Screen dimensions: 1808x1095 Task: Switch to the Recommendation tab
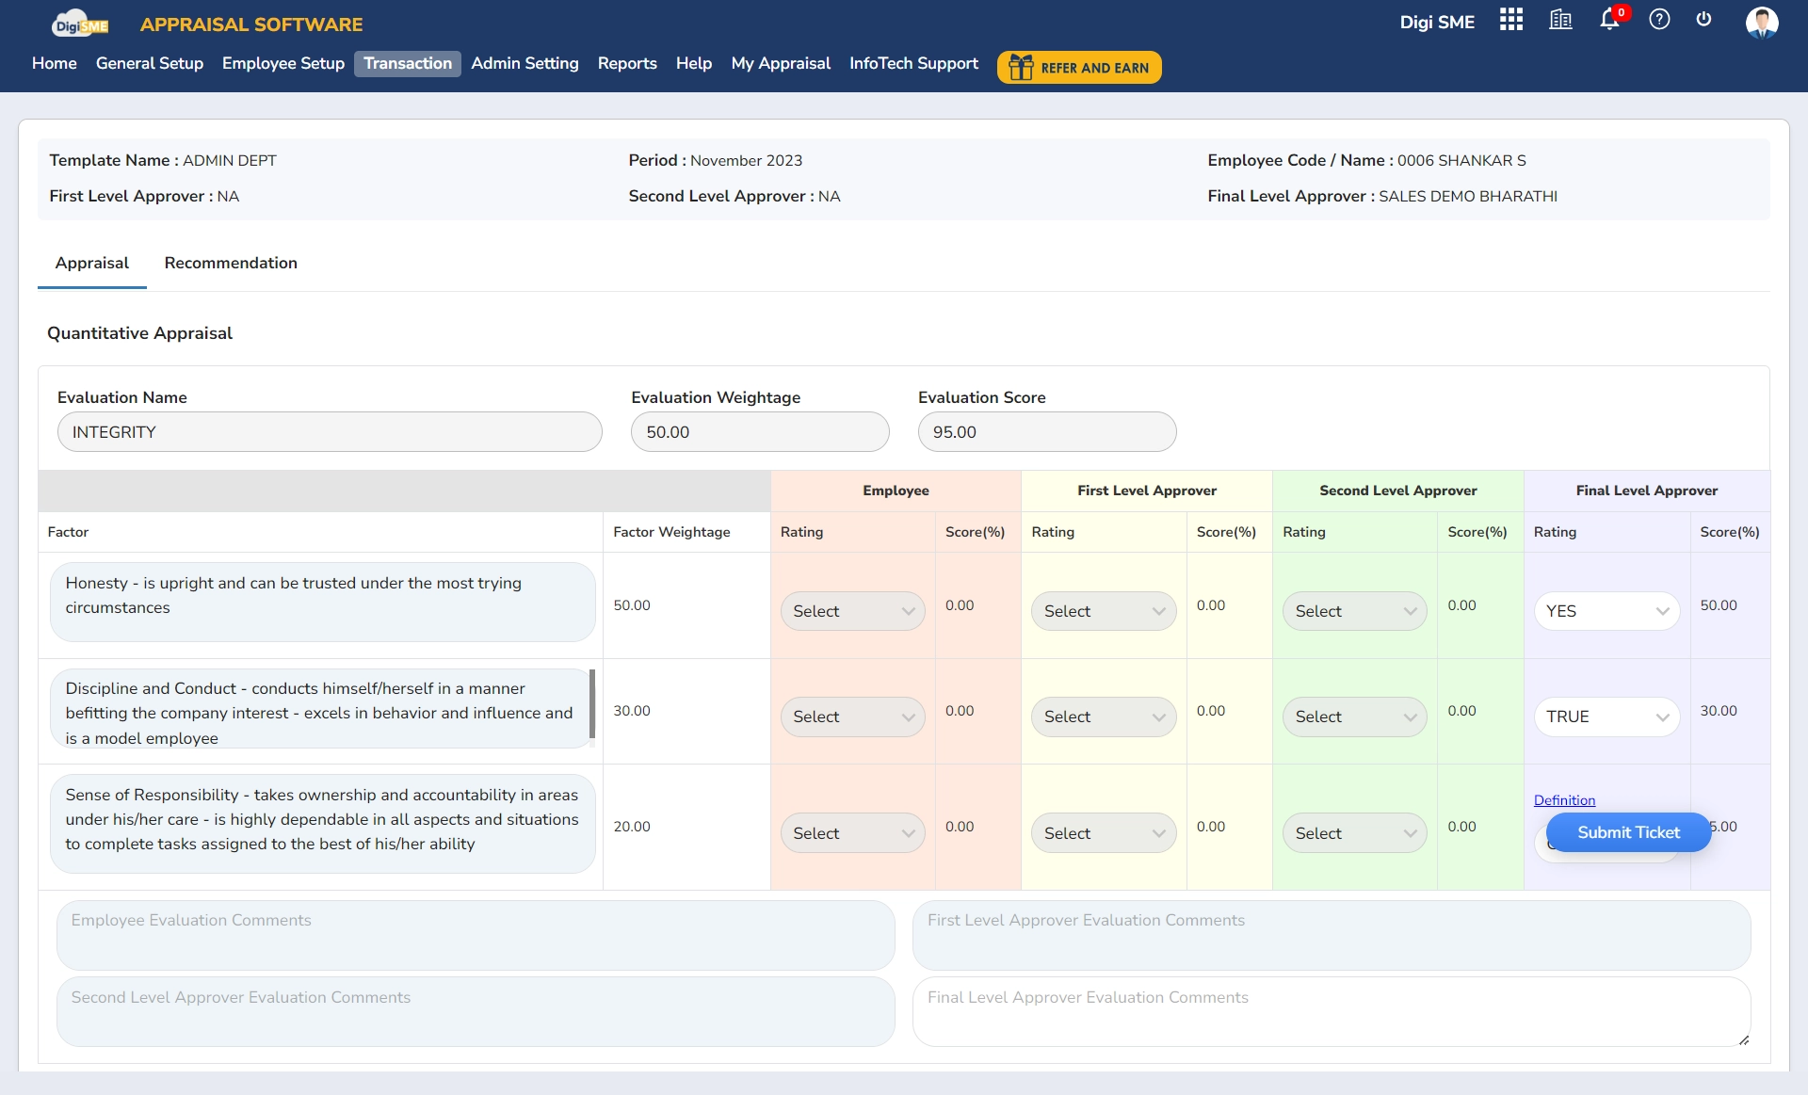pyautogui.click(x=231, y=264)
